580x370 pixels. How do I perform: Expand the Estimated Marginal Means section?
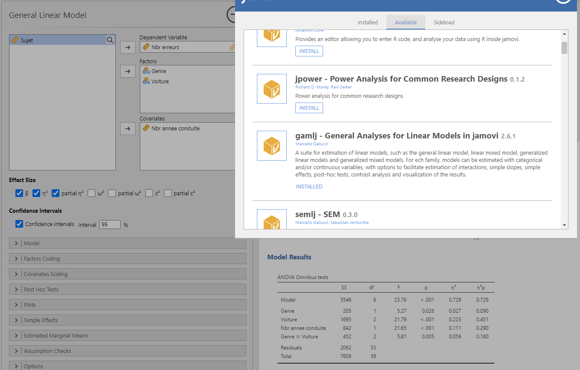[16, 335]
